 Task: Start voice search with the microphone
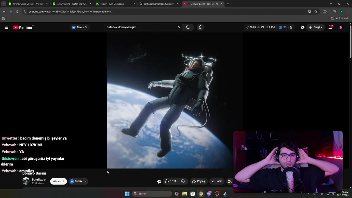[200, 27]
